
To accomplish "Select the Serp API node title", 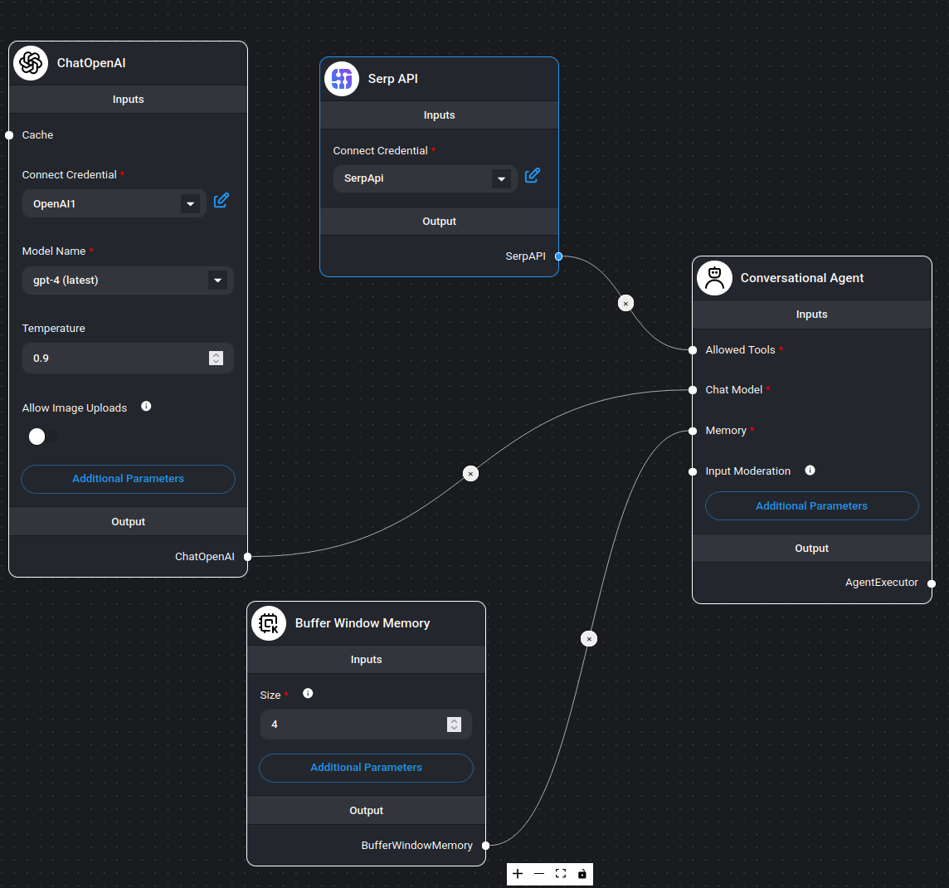I will (393, 79).
